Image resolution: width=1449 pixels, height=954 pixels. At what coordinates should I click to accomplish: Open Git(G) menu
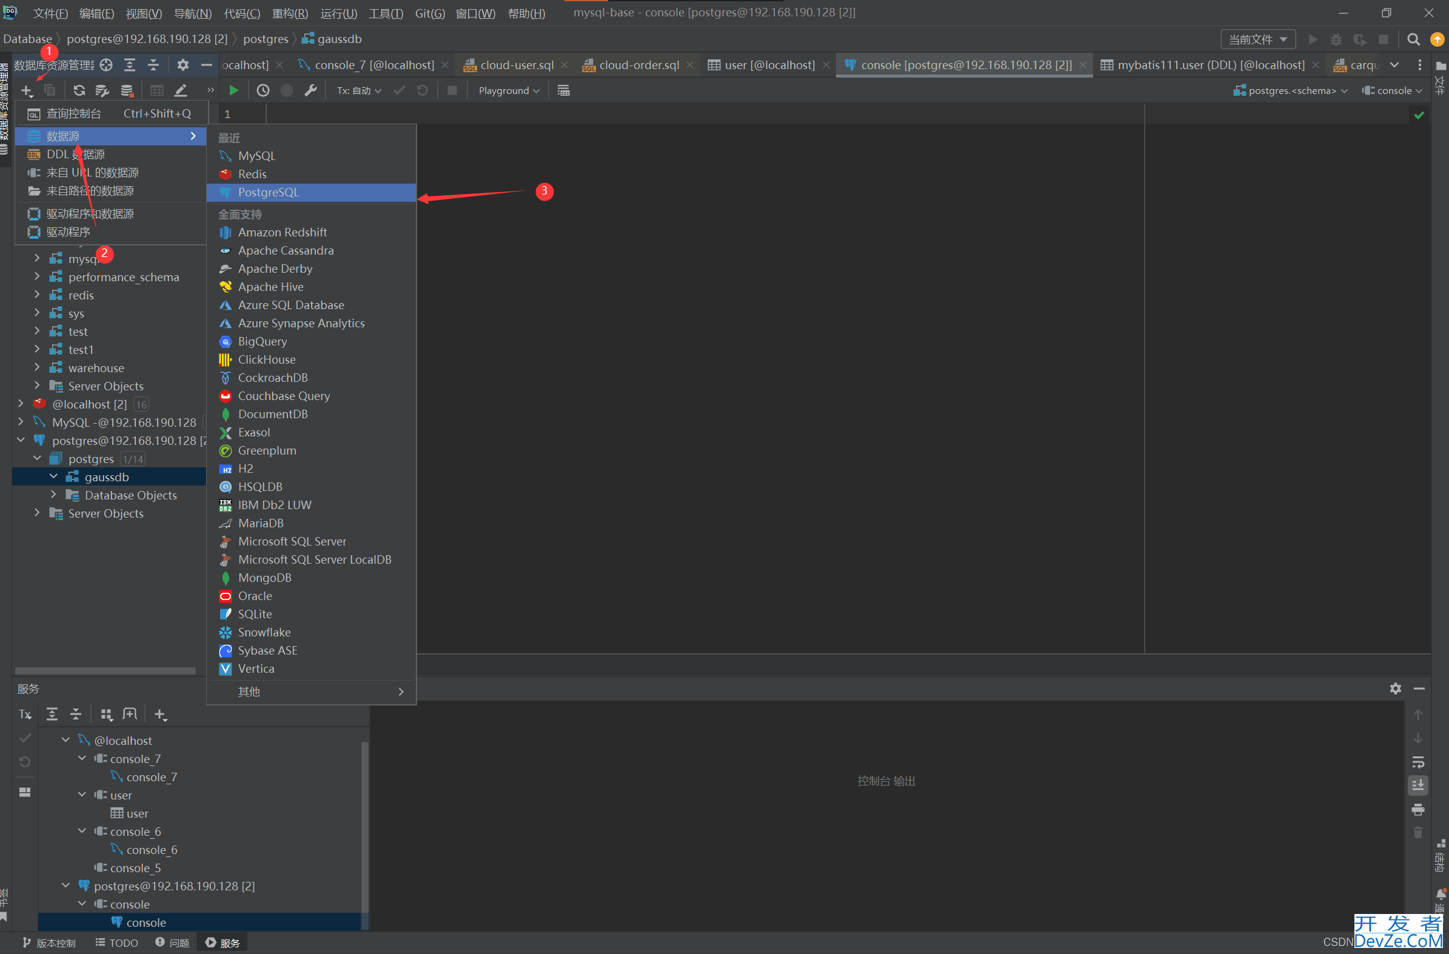coord(430,13)
